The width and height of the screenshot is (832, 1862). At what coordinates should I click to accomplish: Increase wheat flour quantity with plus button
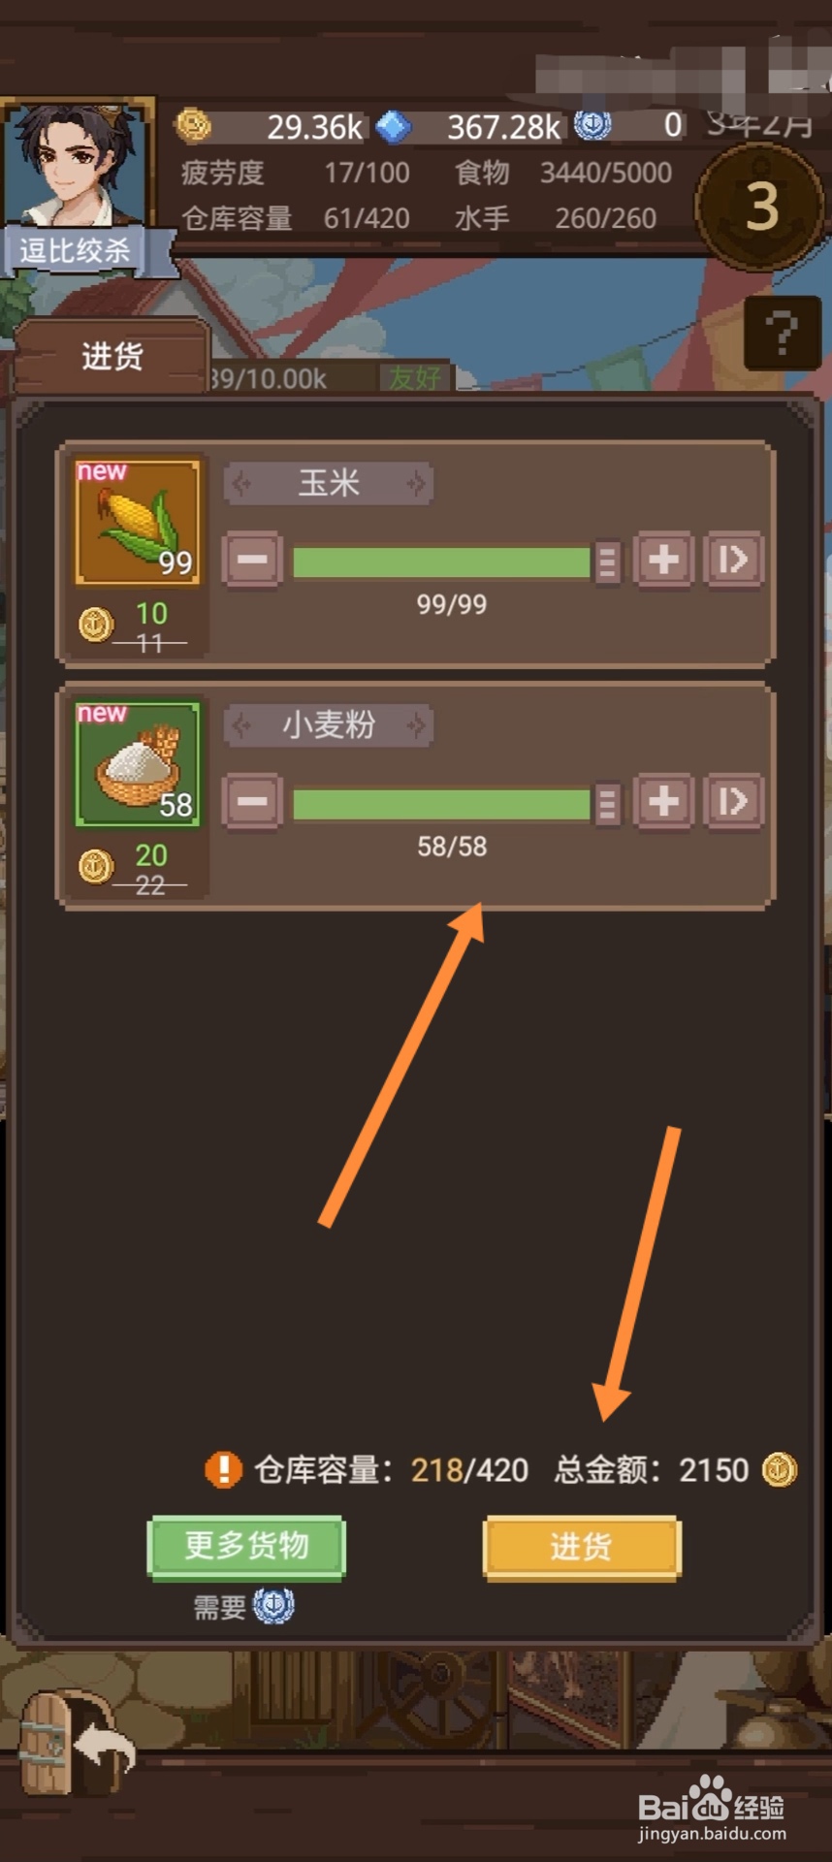tap(663, 802)
